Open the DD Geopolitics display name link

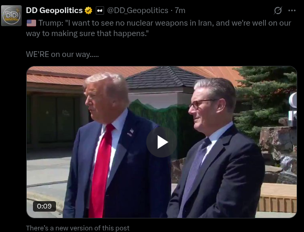click(54, 10)
